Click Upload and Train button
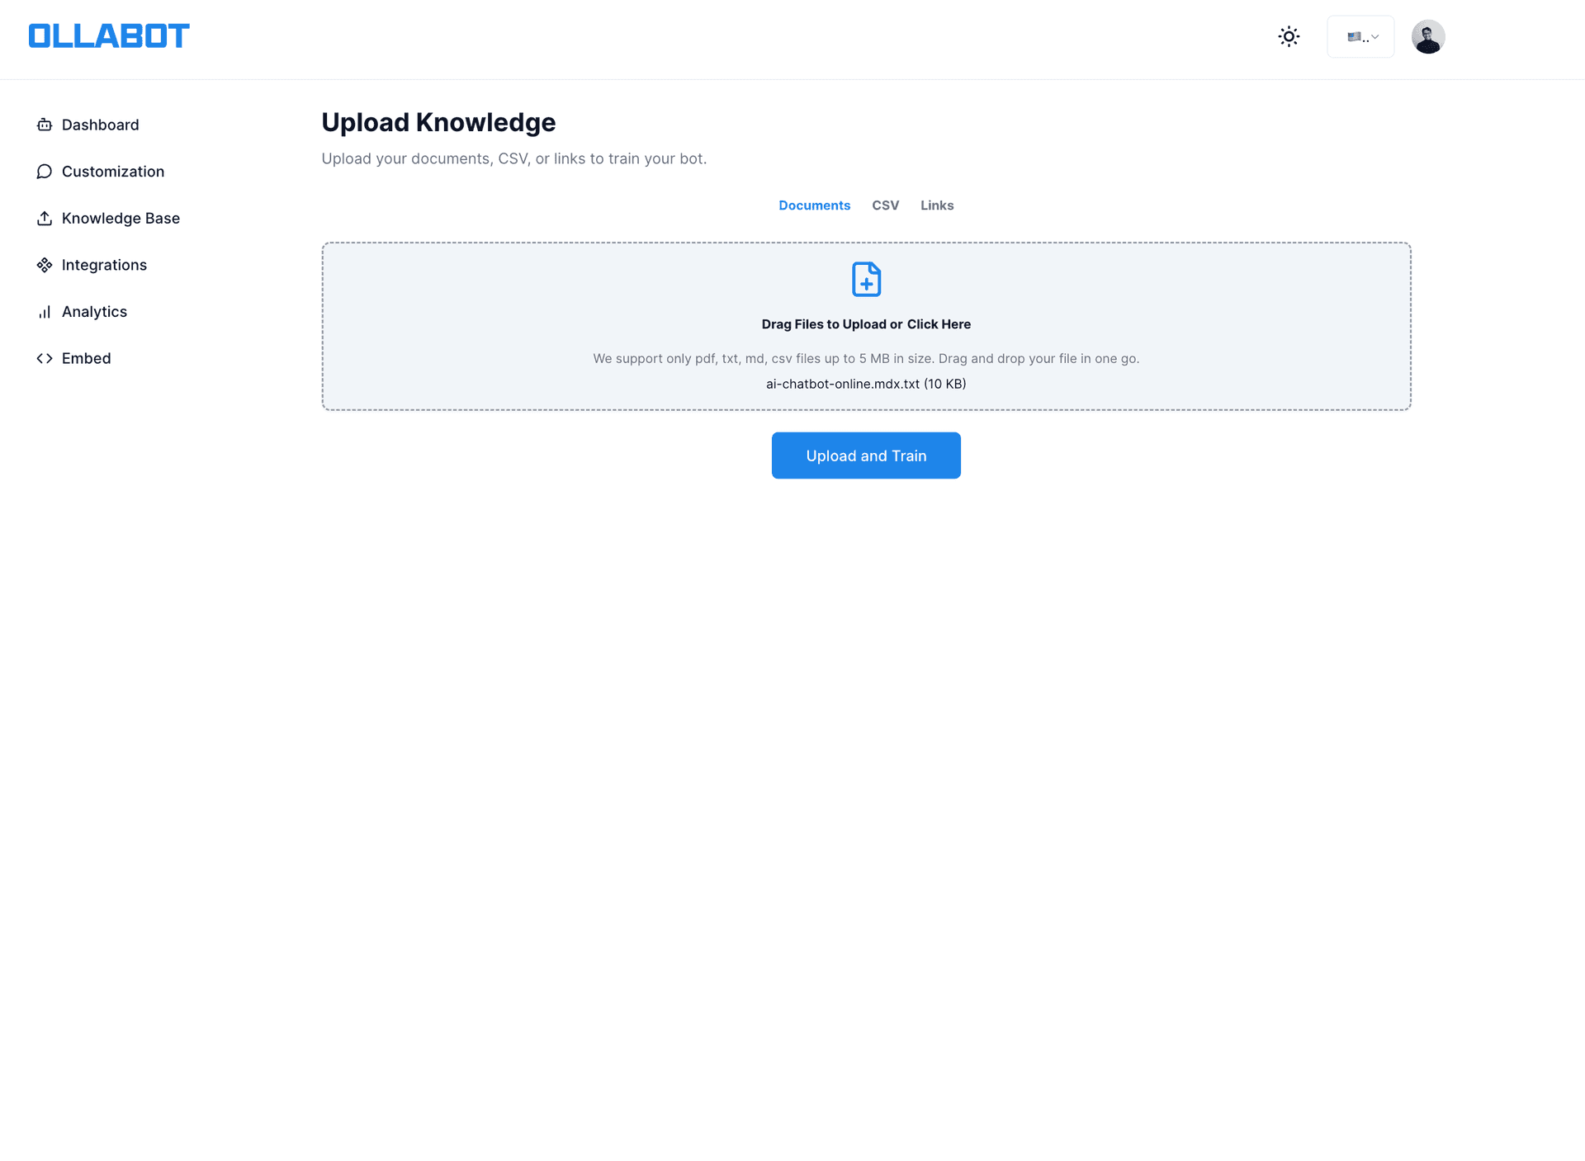The image size is (1585, 1161). (x=866, y=455)
